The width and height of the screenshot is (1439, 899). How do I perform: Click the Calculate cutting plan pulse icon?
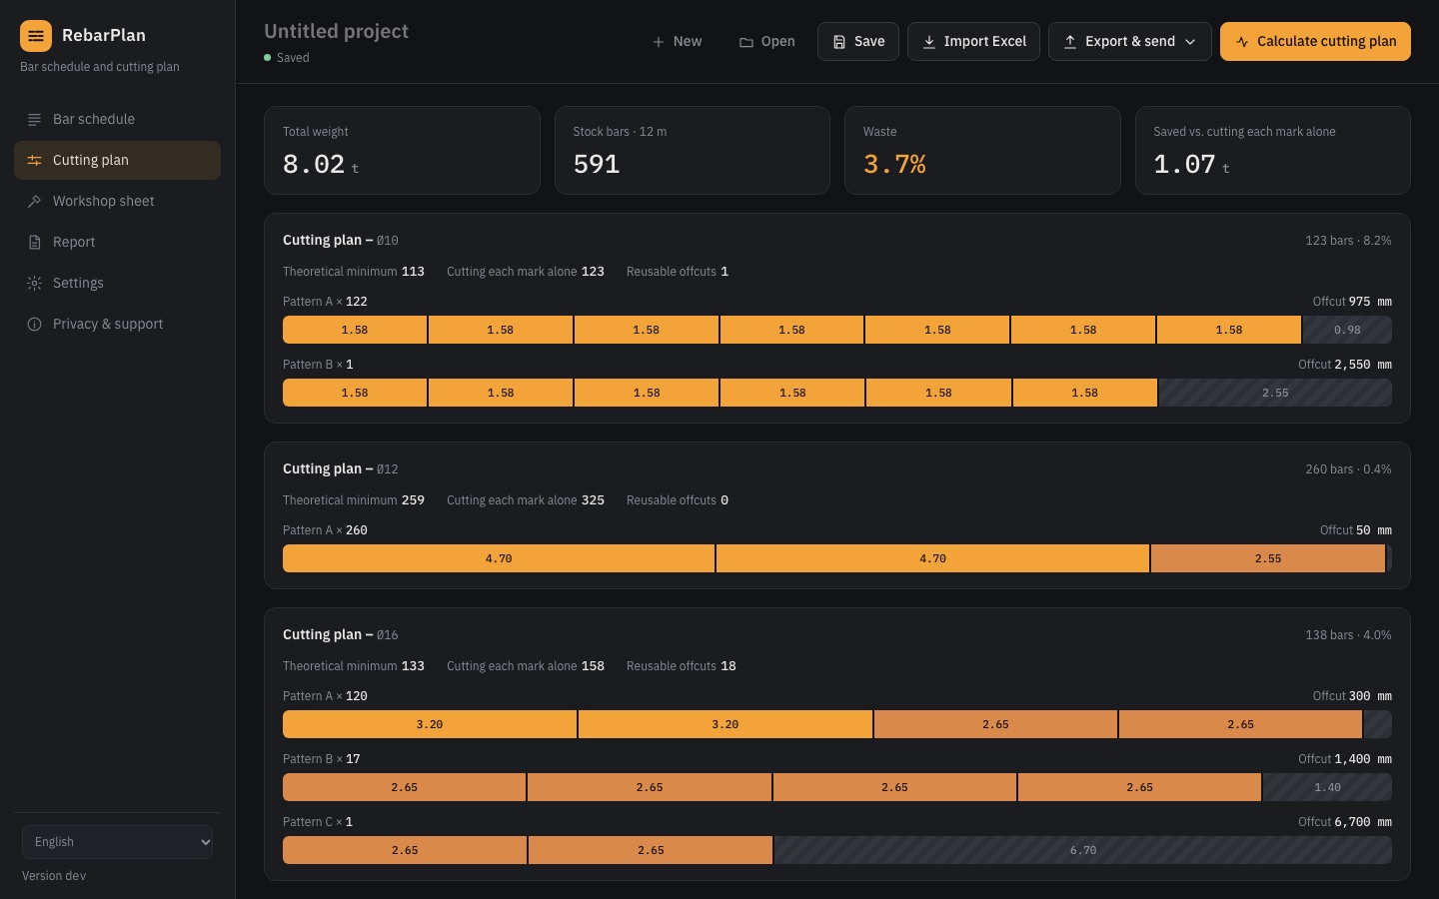coord(1242,42)
